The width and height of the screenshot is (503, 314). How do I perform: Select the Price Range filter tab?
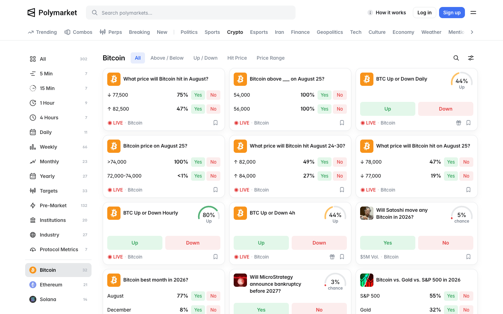[271, 58]
